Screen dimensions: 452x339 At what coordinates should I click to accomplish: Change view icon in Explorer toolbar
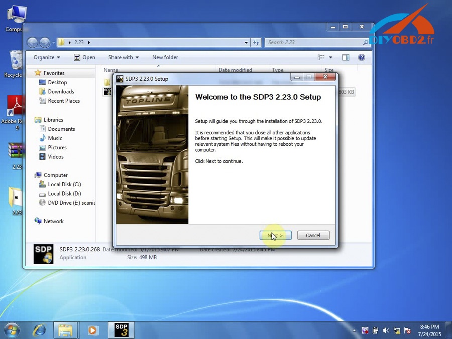(x=321, y=57)
